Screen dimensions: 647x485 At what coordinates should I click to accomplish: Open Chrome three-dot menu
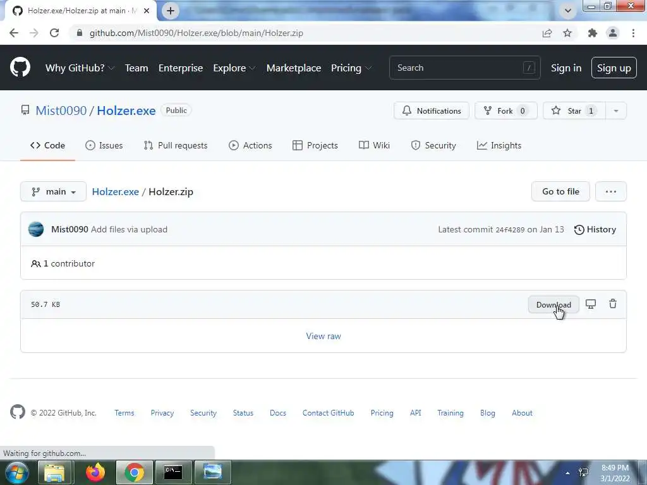point(633,33)
